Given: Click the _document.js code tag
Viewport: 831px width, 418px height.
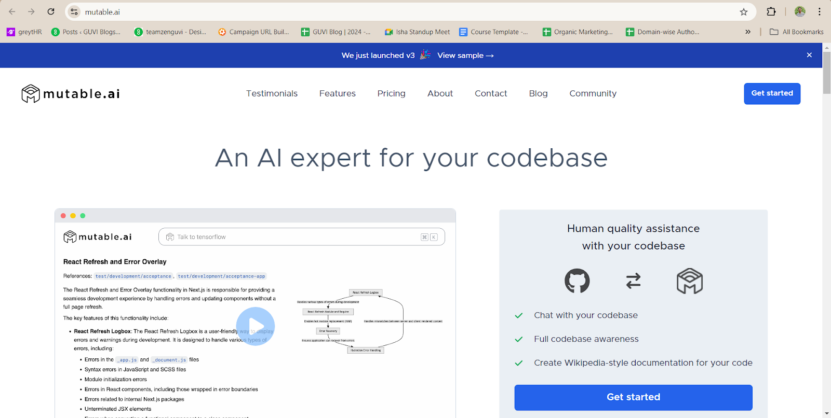Looking at the screenshot, I should (169, 359).
